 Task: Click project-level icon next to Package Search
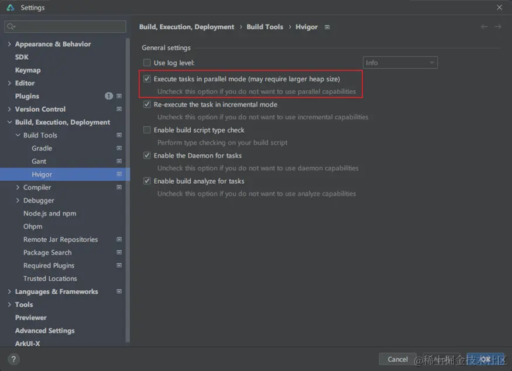119,252
